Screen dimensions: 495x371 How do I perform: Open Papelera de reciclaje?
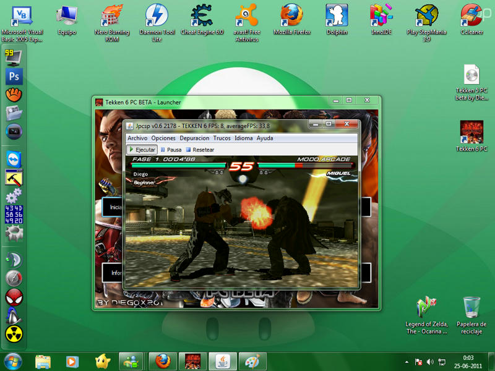click(x=471, y=315)
